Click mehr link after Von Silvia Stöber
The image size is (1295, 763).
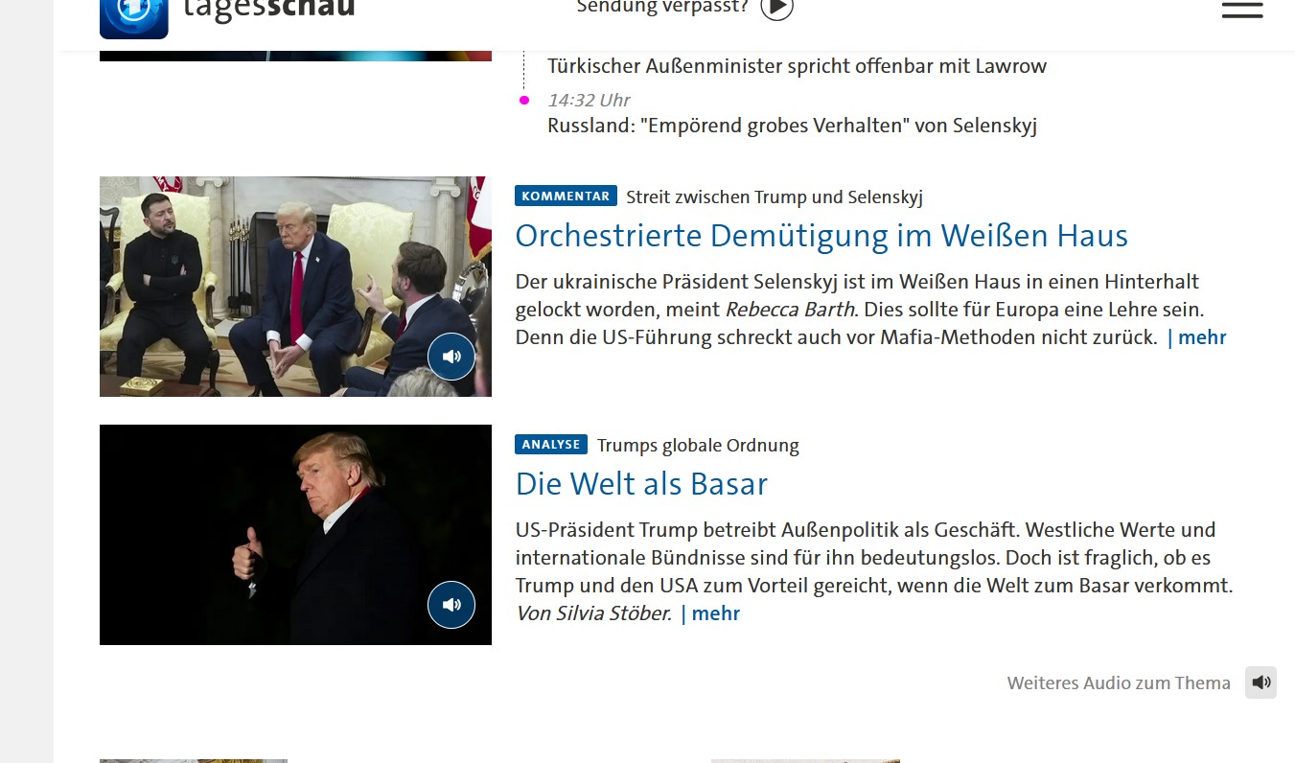(x=710, y=613)
